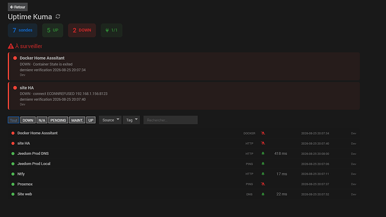Select Jeedom Prod Local row
The height and width of the screenshot is (217, 386).
coord(184,164)
